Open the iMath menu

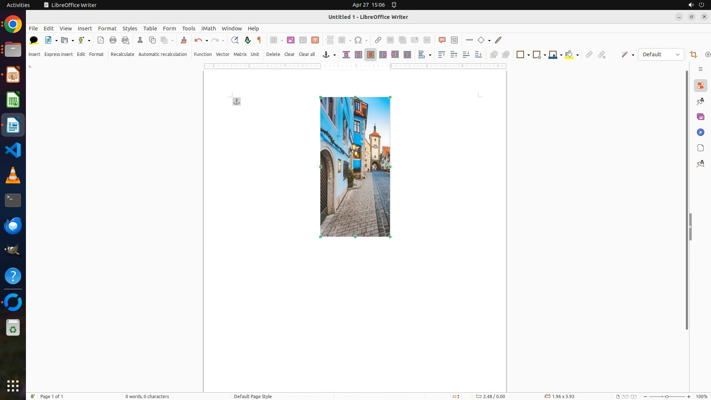[x=208, y=28]
